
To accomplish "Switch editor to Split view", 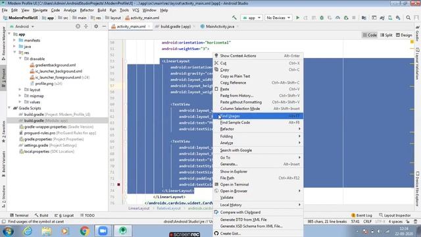I will 386,35.
